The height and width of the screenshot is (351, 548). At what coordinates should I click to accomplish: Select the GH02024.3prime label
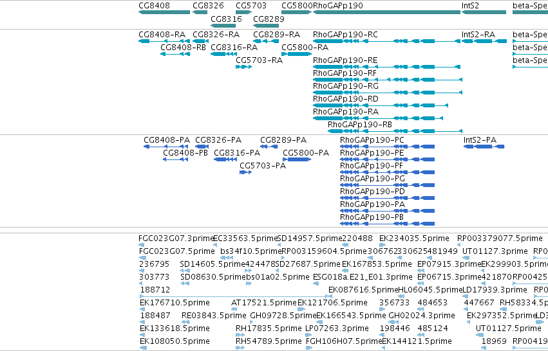click(x=422, y=316)
